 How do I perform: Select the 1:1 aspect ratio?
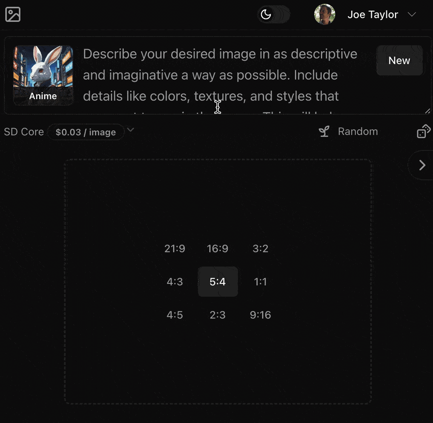260,282
